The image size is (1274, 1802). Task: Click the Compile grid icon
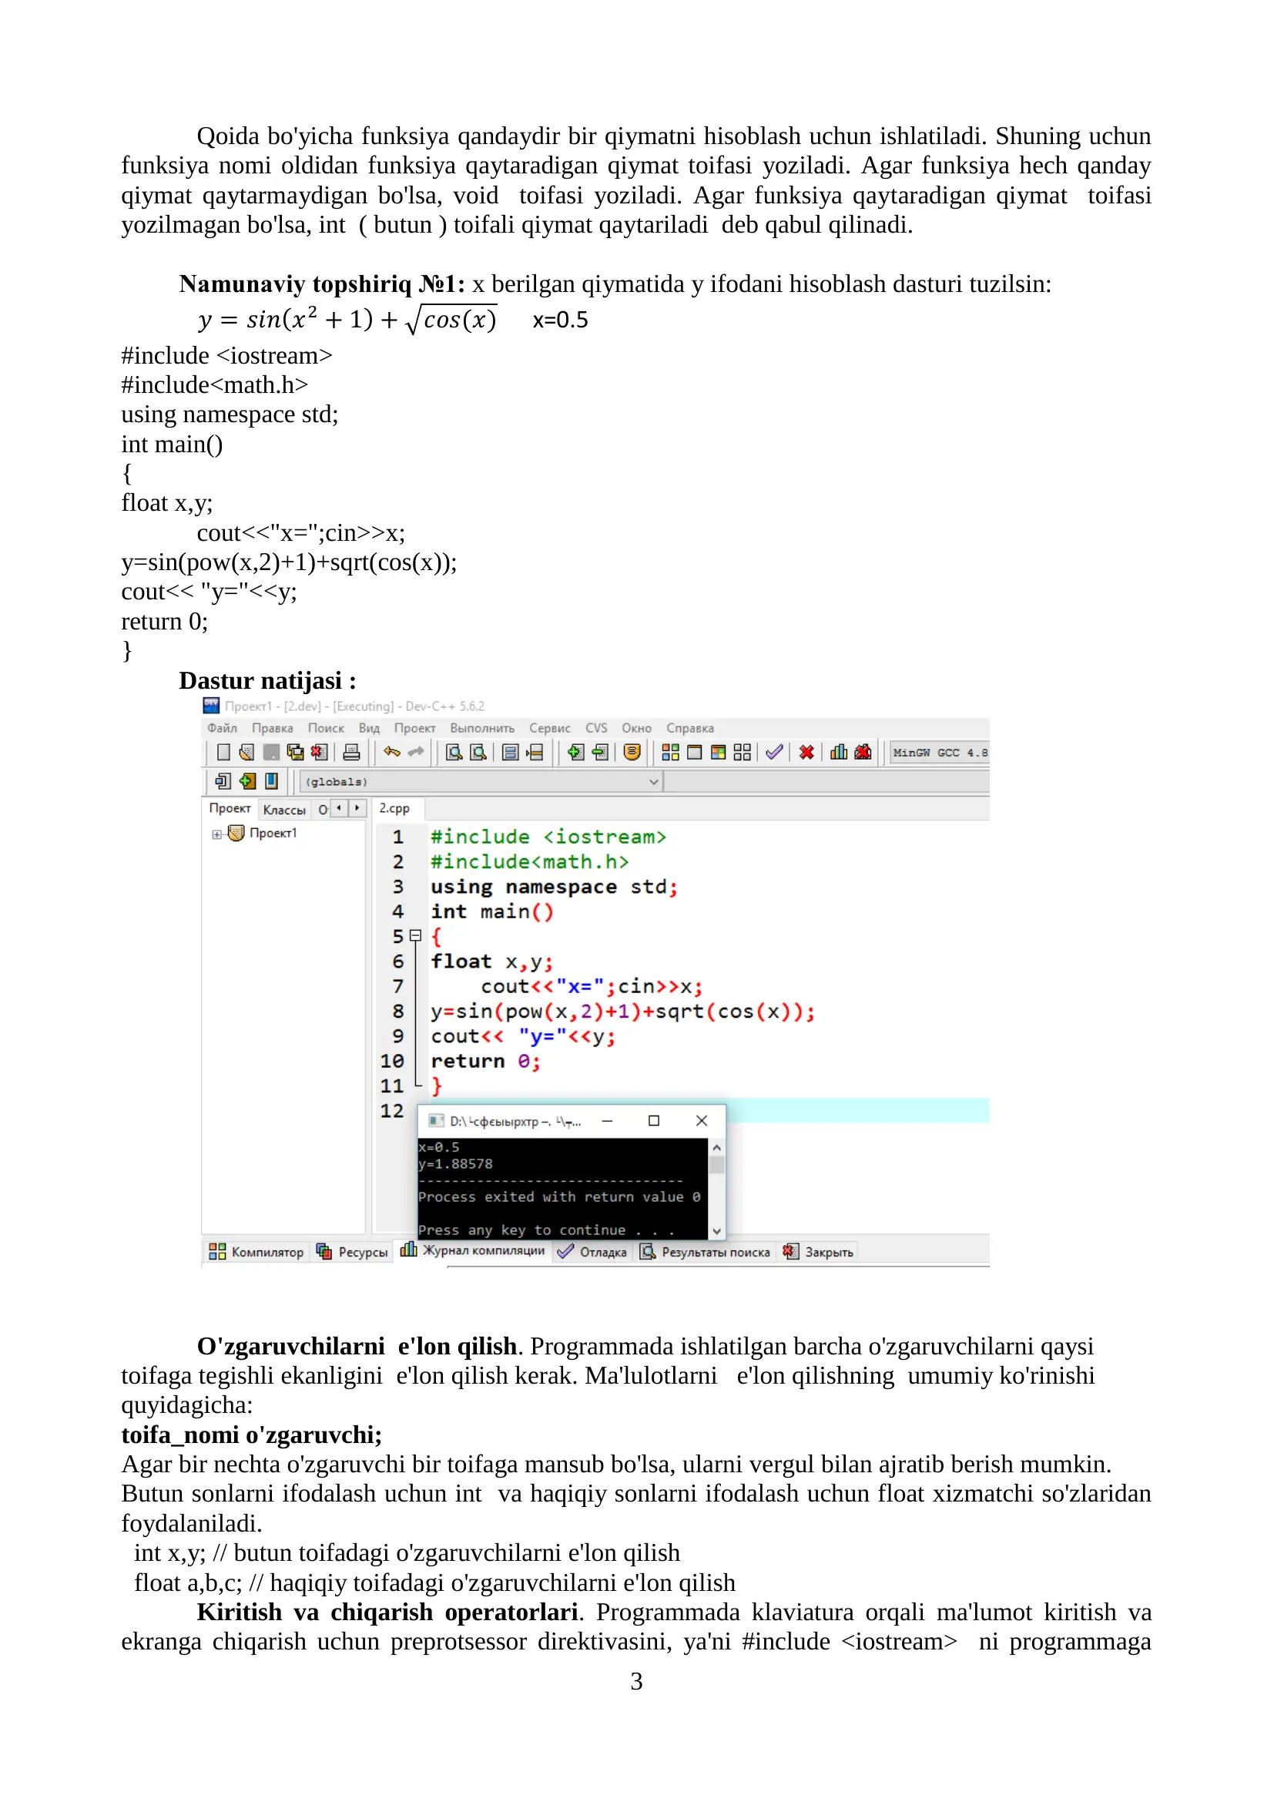click(670, 753)
